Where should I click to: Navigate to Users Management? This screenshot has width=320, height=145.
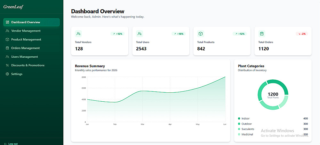pos(31,57)
